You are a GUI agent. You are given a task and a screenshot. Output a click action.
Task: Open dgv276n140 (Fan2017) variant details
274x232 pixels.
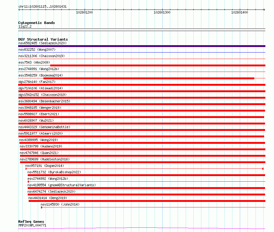point(37,82)
